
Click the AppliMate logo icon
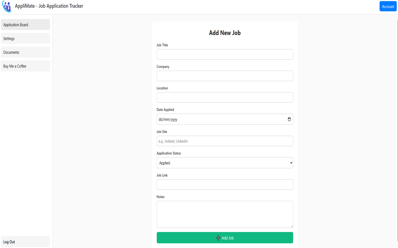pos(7,6)
